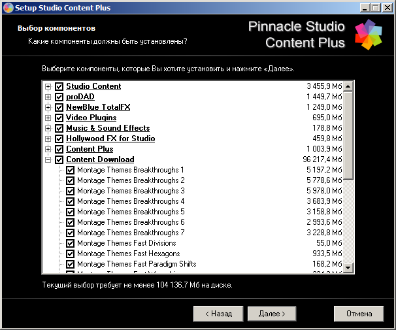
Task: Collapse the Content Download node
Action: 48,160
